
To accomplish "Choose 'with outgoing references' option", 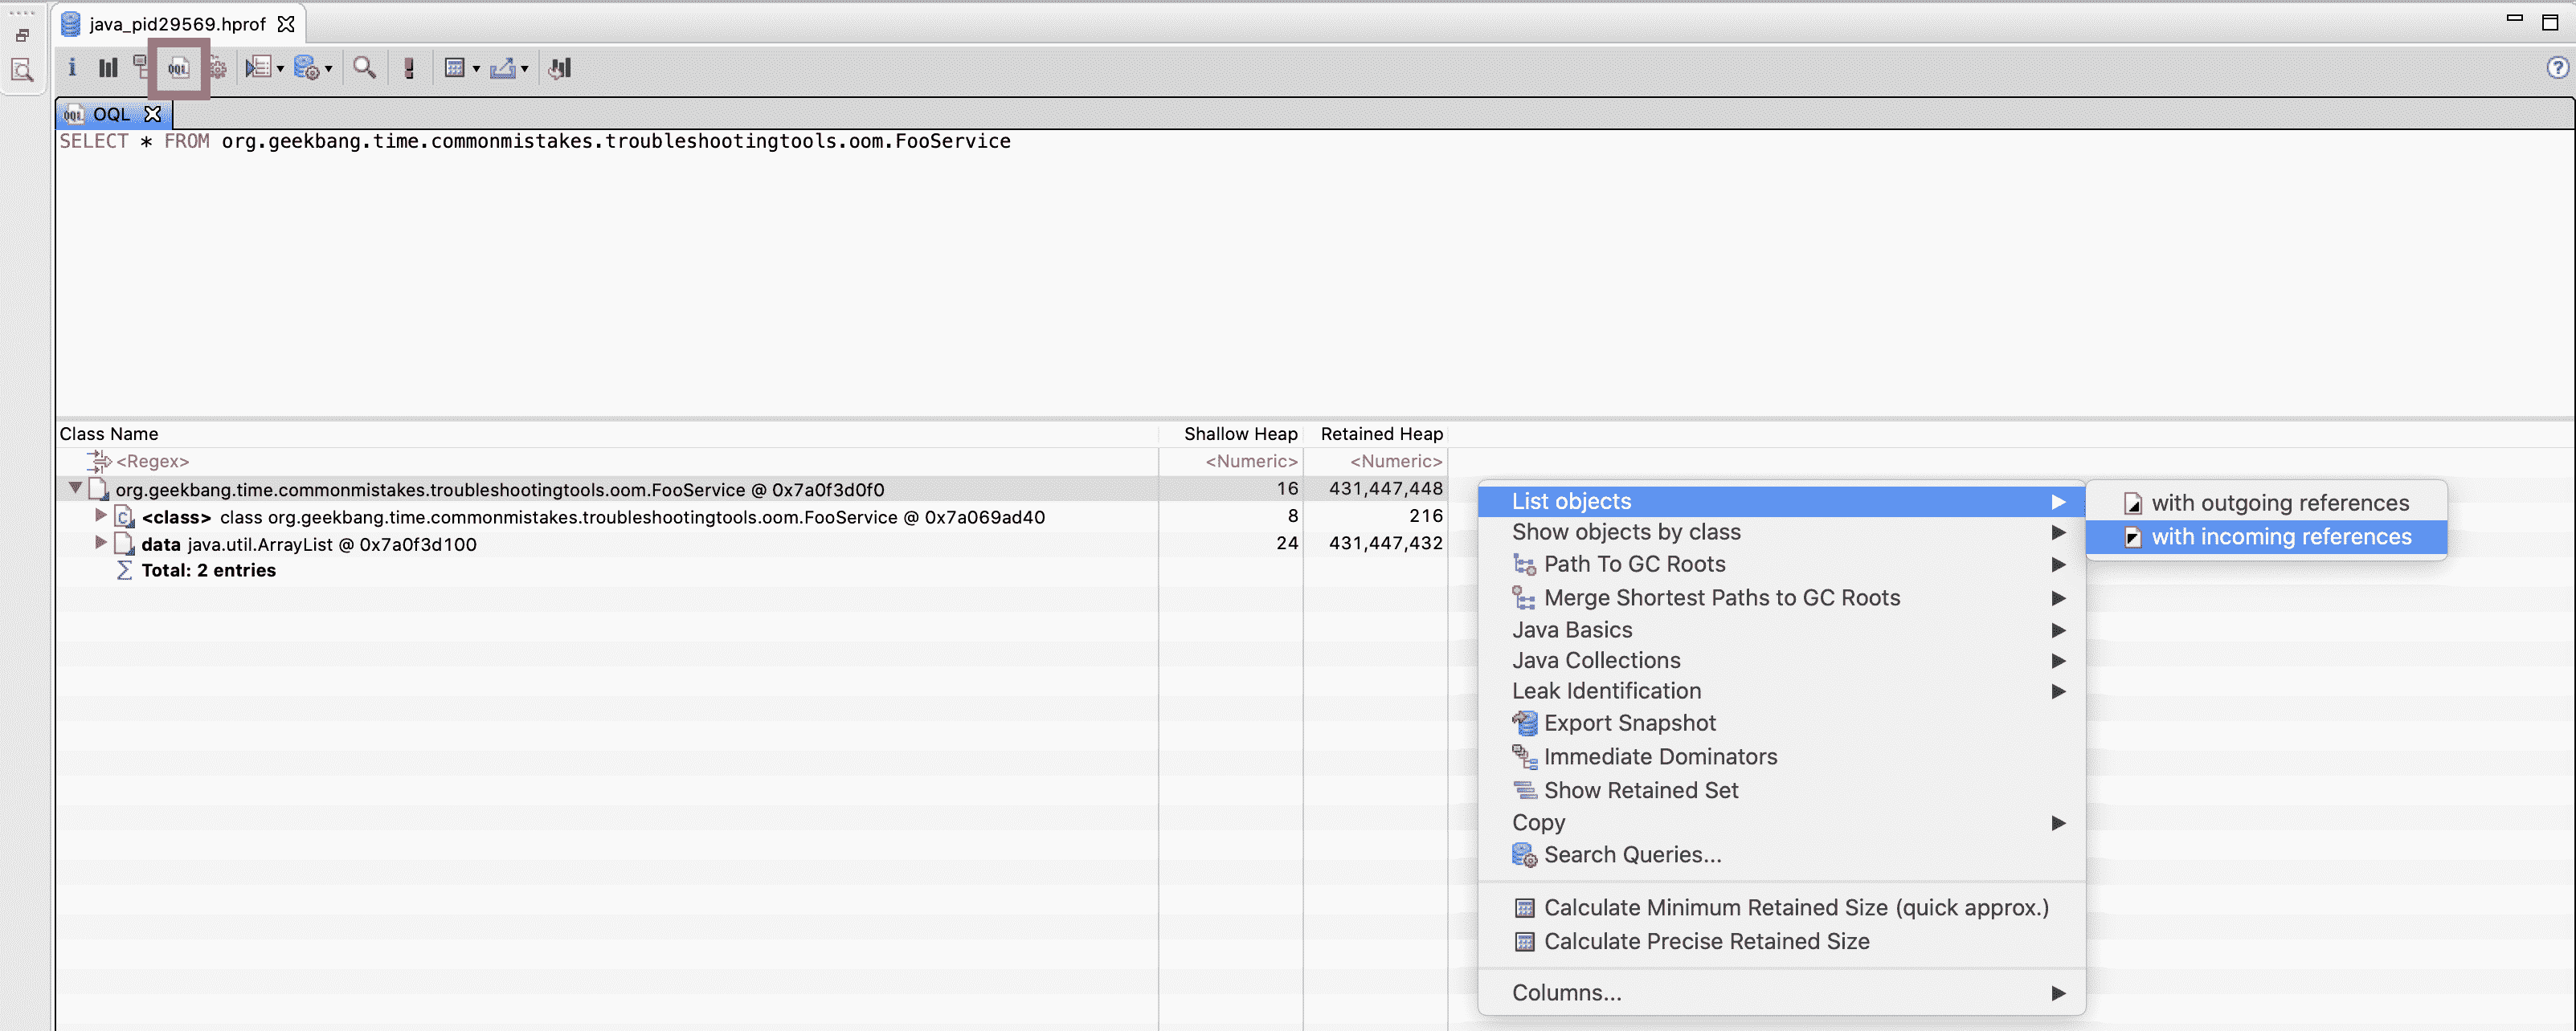I will (2279, 503).
